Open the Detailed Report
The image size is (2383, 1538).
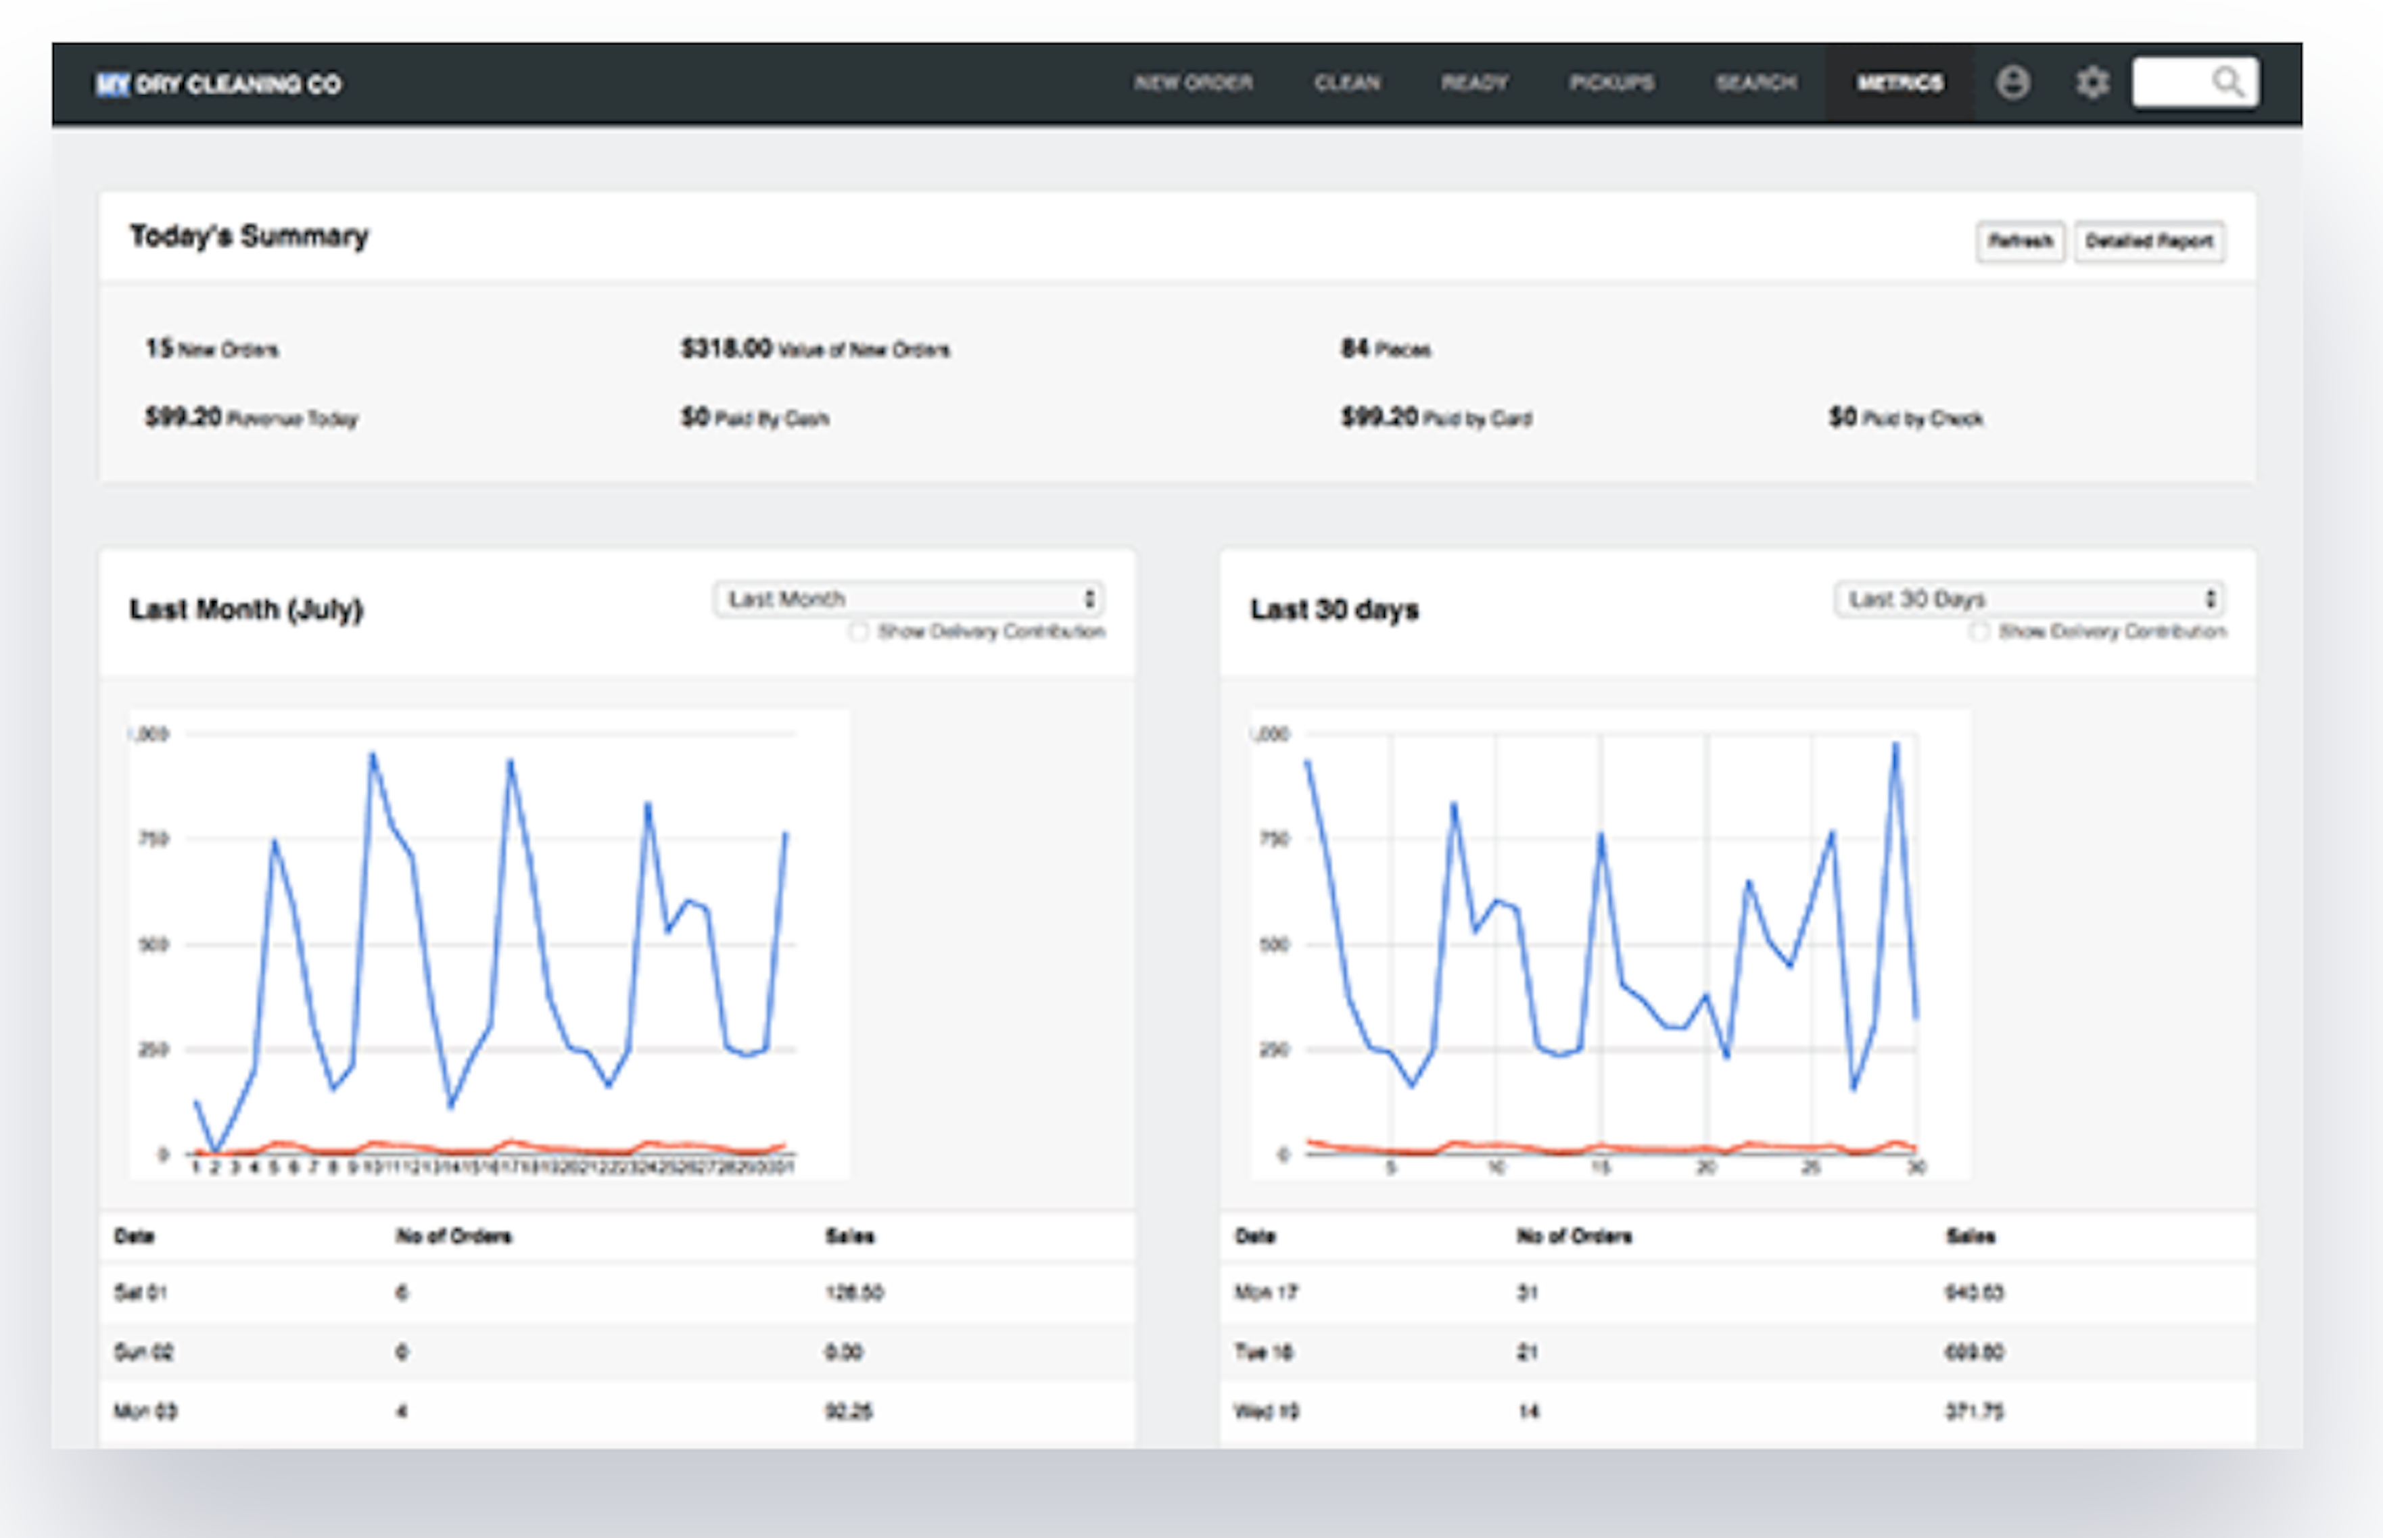pos(2149,241)
